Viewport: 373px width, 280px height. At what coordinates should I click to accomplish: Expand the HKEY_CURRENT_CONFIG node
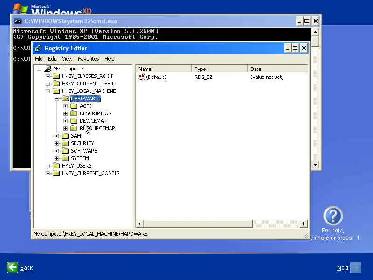(x=48, y=173)
